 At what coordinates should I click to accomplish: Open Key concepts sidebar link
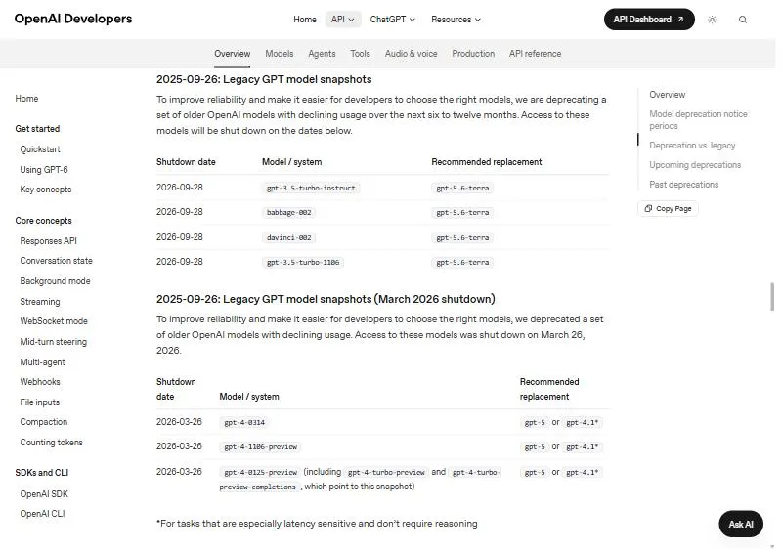pos(46,190)
